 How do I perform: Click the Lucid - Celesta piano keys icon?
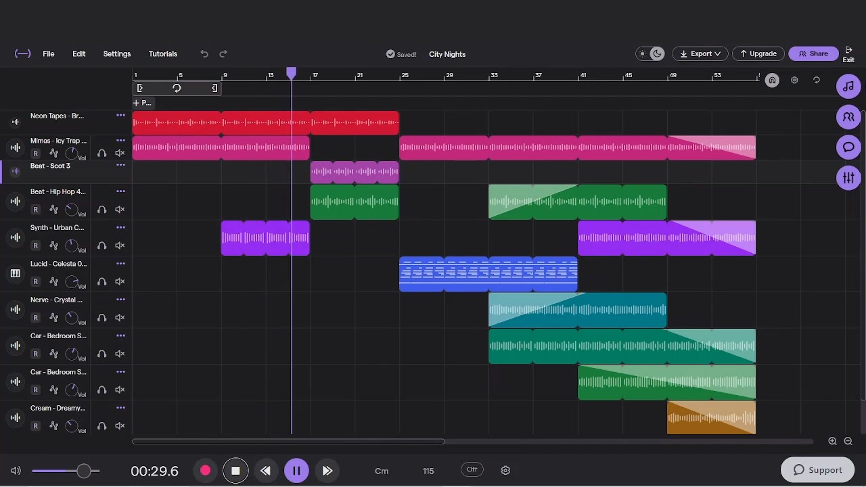coord(16,274)
